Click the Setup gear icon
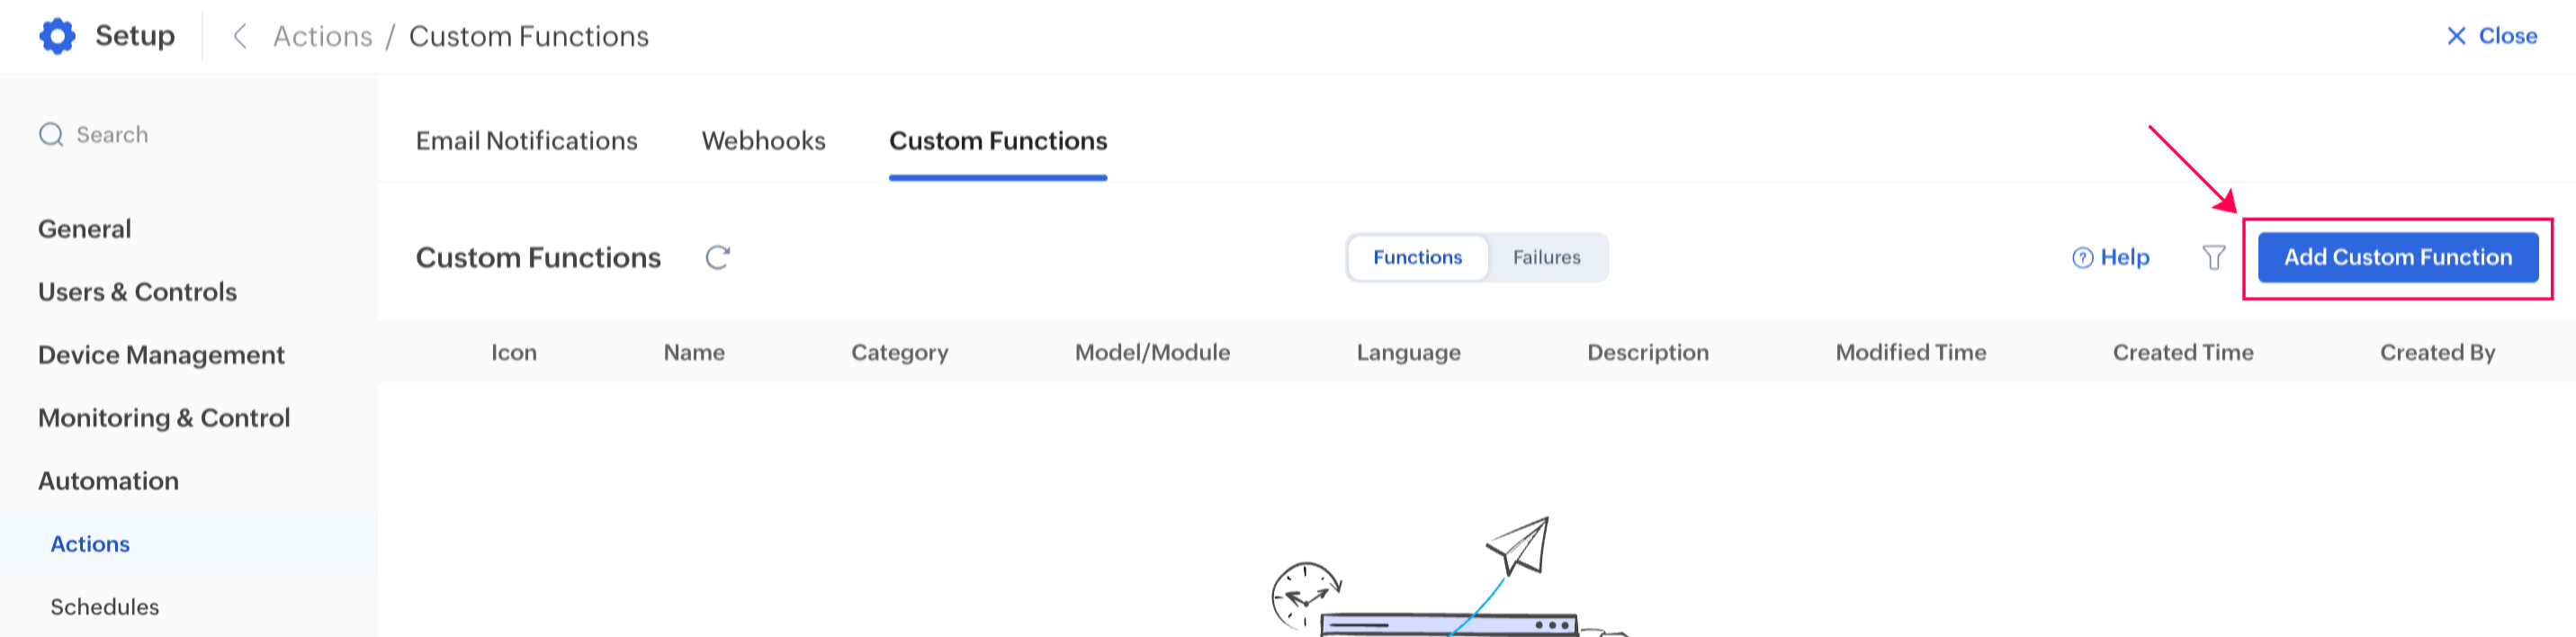 click(57, 36)
